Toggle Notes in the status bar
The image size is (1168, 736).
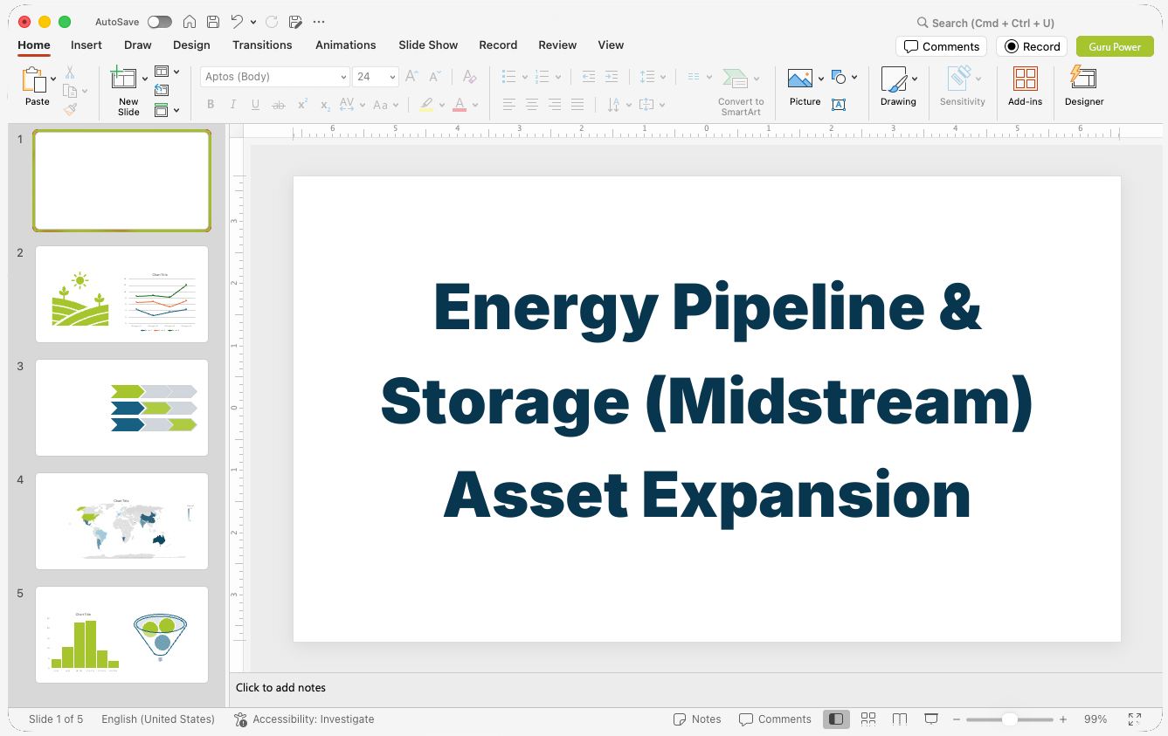pyautogui.click(x=697, y=719)
